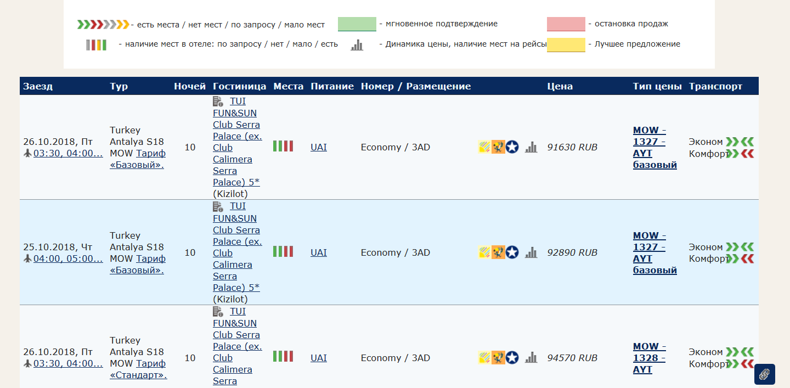The image size is (790, 388).
Task: Click Комфорт return red arrow, 92890 RUB row
Action: click(747, 259)
